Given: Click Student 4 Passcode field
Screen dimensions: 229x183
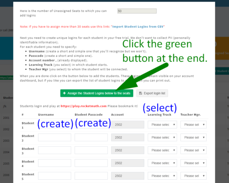Looking at the screenshot, I should [x=91, y=163].
